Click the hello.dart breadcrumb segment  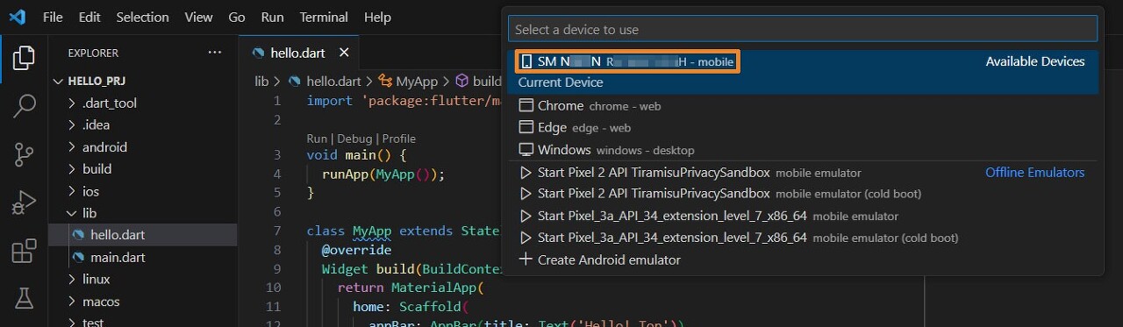(325, 81)
